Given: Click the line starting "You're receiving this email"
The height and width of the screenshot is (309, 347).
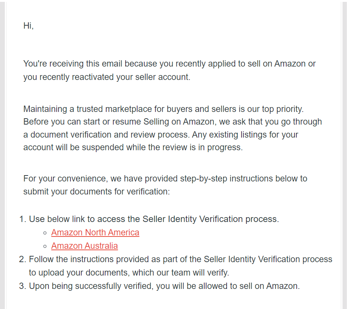Looking at the screenshot, I should coord(169,64).
